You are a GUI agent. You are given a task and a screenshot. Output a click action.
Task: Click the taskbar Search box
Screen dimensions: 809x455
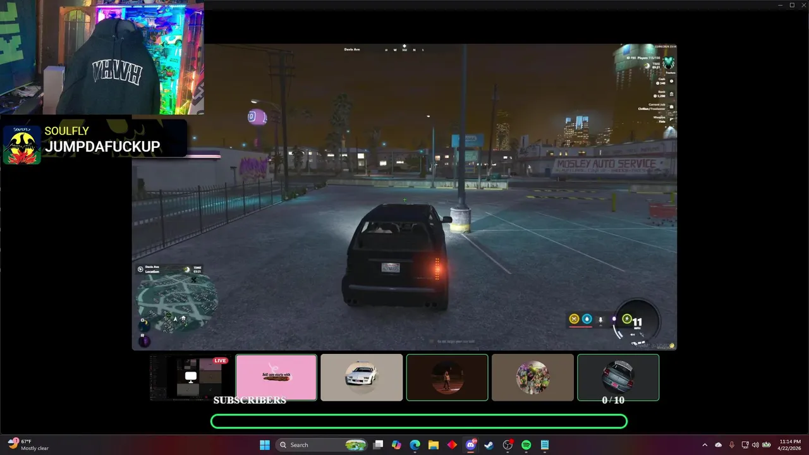click(x=322, y=445)
